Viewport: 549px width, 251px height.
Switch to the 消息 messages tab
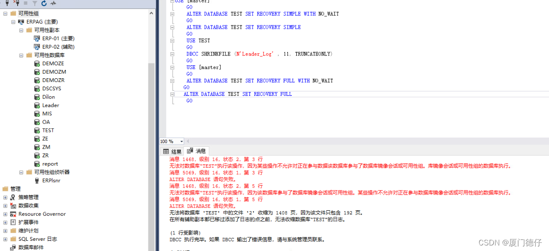[197, 151]
